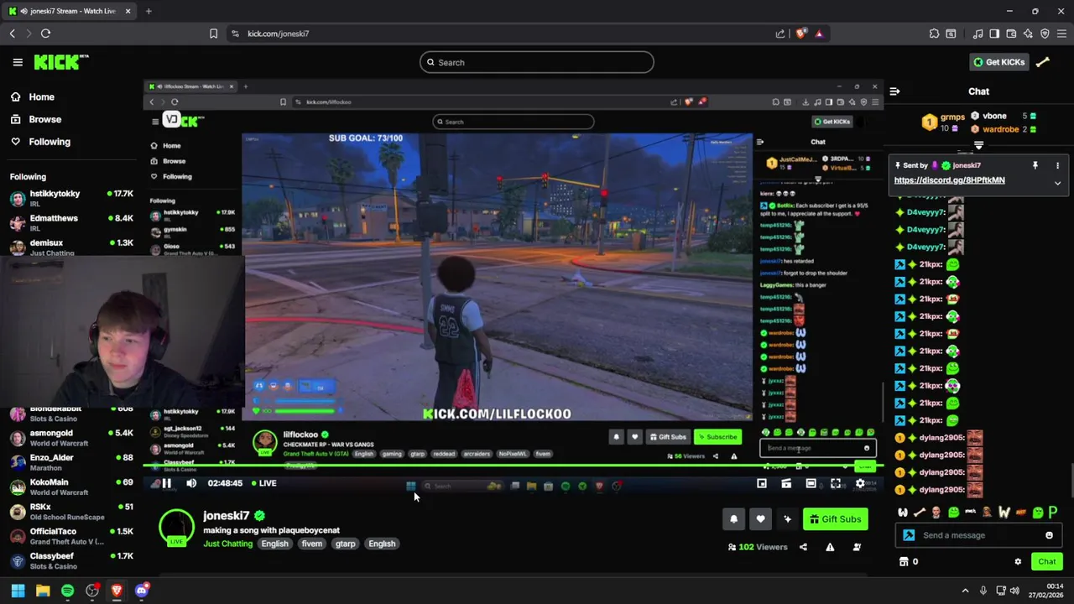Open the pinned discord.gg link
Screen dimensions: 1074x604
pyautogui.click(x=949, y=180)
